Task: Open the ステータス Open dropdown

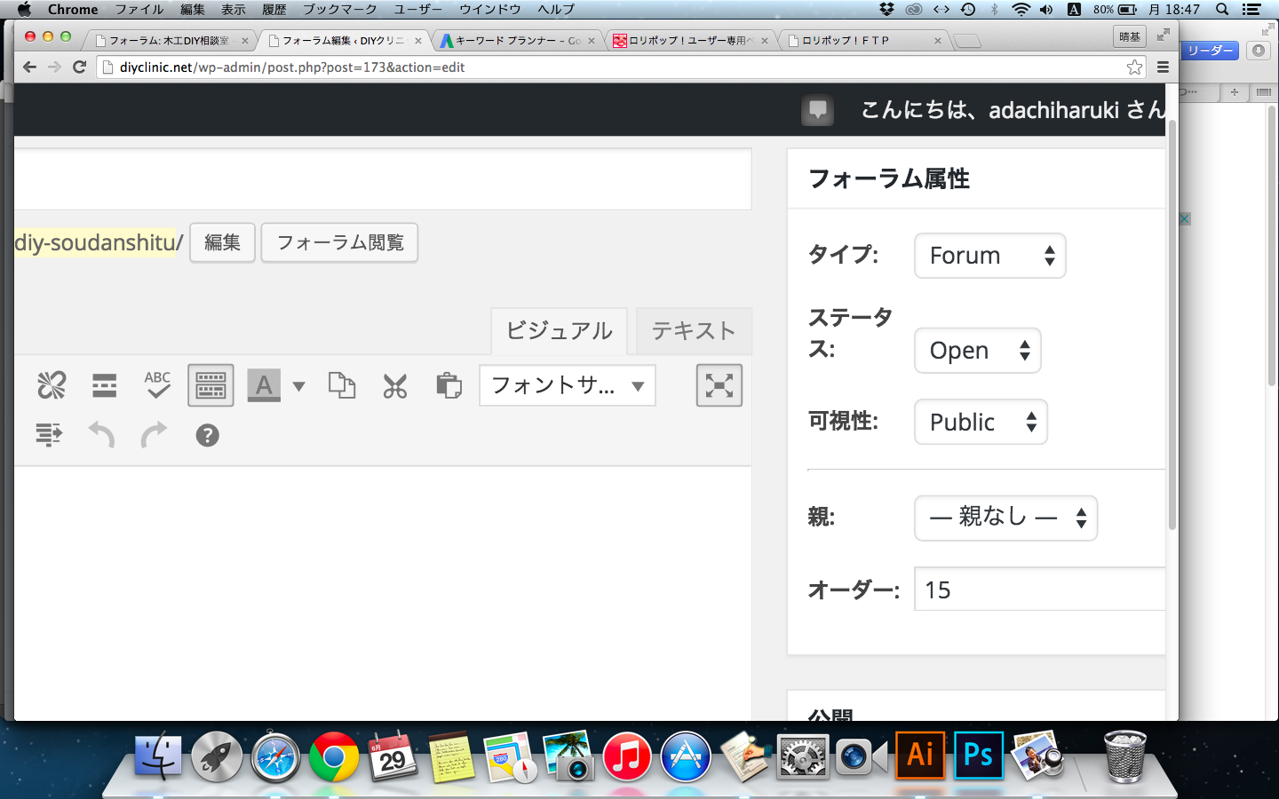Action: click(977, 351)
